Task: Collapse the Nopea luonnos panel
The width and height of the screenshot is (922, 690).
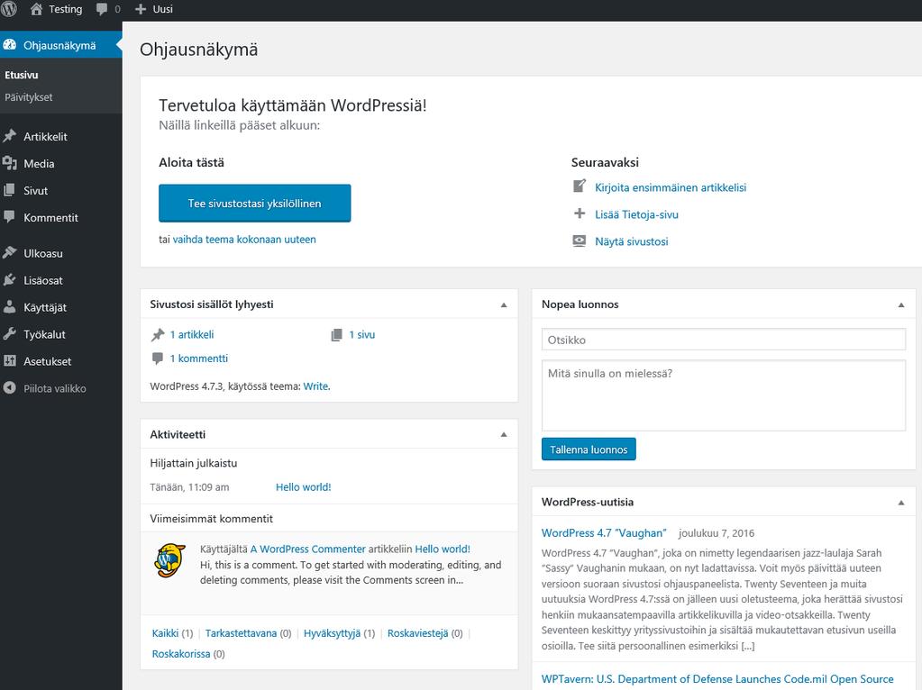Action: click(x=901, y=304)
